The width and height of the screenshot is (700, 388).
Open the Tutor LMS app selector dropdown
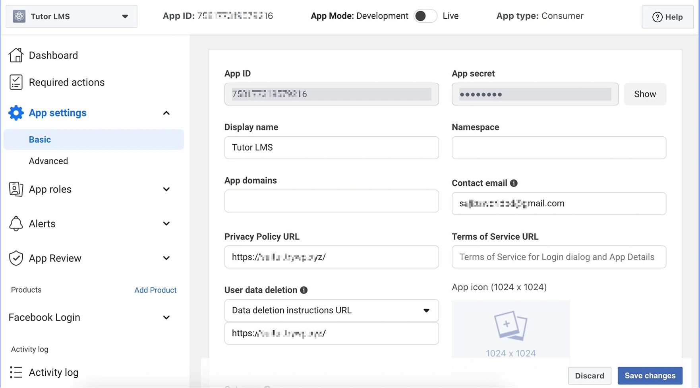click(72, 16)
